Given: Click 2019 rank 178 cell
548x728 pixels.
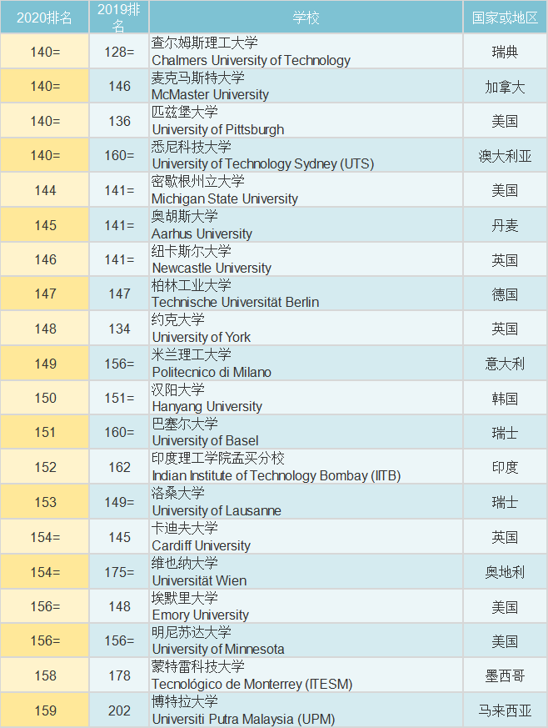Looking at the screenshot, I should (x=119, y=675).
